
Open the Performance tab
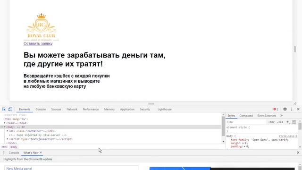[x=91, y=109]
